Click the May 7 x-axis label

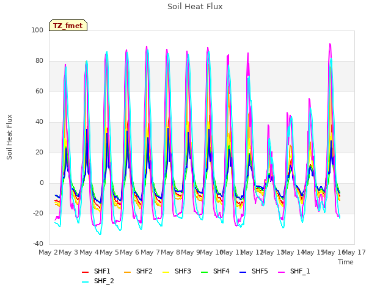coord(150,252)
